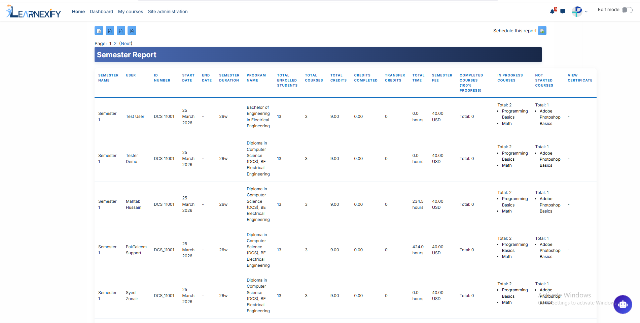
Task: Toggle the Edit mode switch
Action: 627,10
